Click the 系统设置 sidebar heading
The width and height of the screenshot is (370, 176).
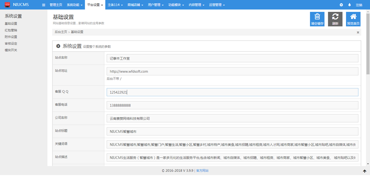(x=13, y=16)
